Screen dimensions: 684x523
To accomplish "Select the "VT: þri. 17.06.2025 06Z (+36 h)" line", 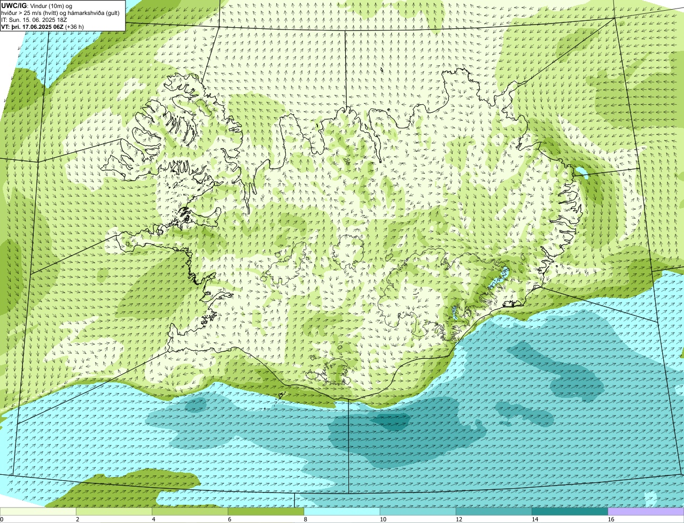I will [42, 27].
